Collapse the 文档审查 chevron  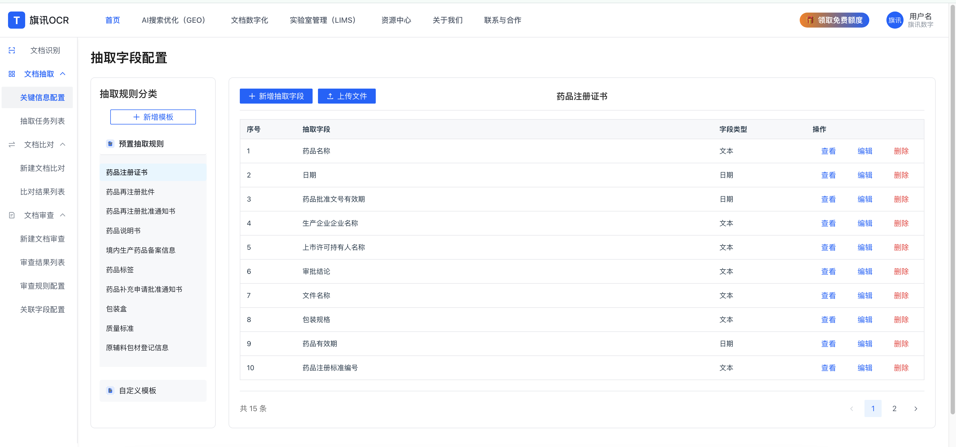click(x=63, y=215)
